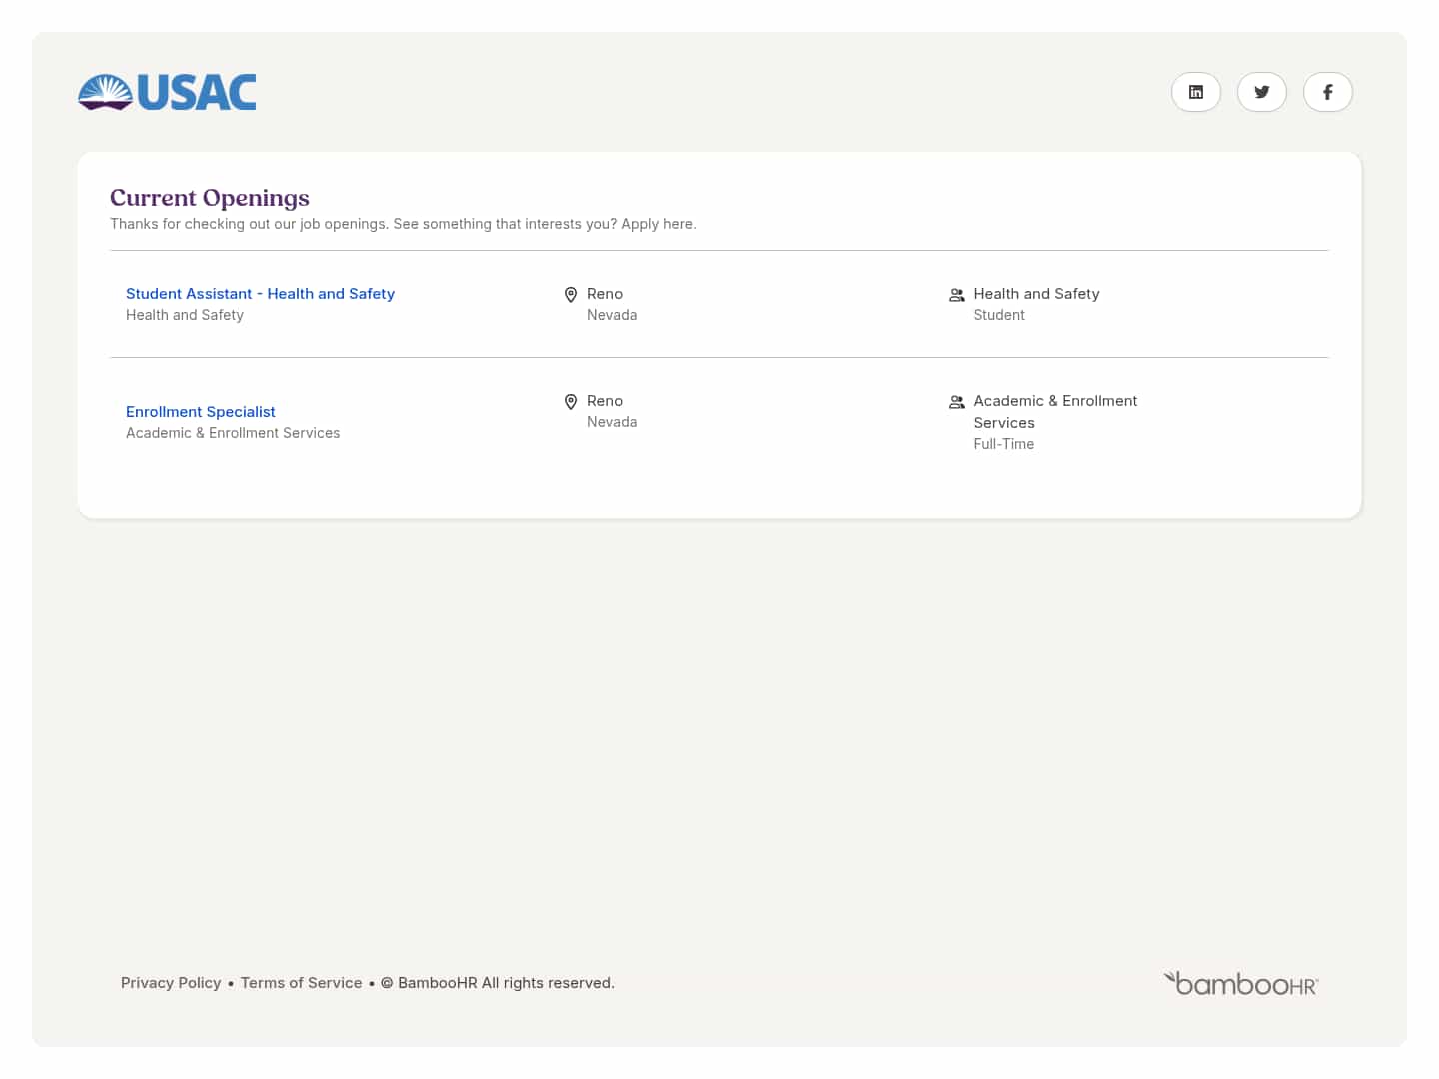Open the Privacy Policy link
The image size is (1439, 1079).
point(171,983)
